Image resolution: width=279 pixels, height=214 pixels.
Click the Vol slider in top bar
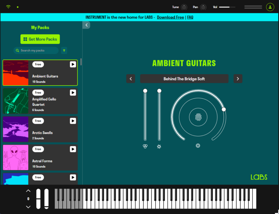(227, 7)
